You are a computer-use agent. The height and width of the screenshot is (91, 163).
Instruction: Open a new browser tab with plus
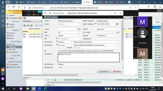tap(129, 2)
